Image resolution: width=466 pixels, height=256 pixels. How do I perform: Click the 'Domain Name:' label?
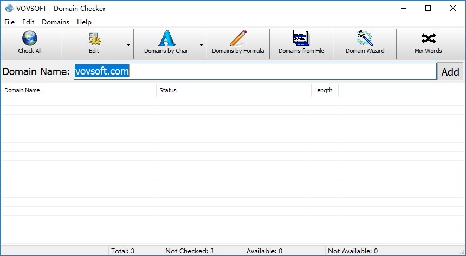(x=36, y=71)
